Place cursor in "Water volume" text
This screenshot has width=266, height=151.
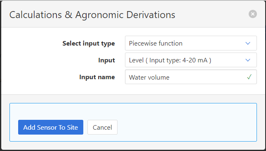149,78
